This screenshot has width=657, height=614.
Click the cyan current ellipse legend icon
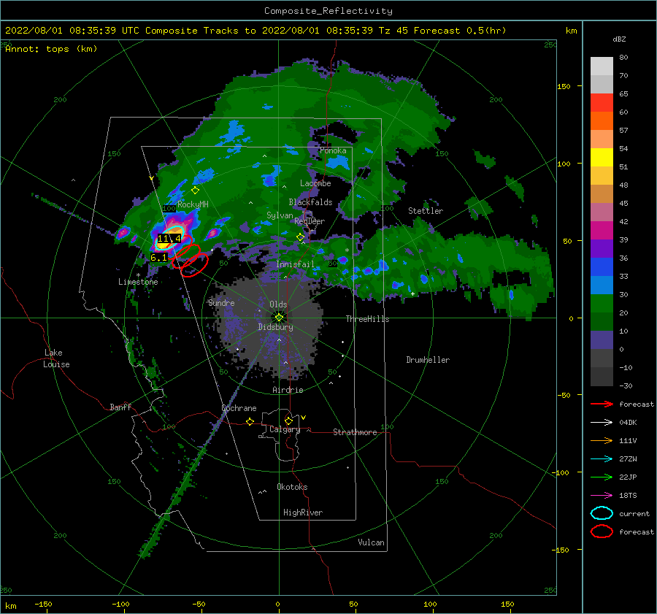pyautogui.click(x=602, y=513)
